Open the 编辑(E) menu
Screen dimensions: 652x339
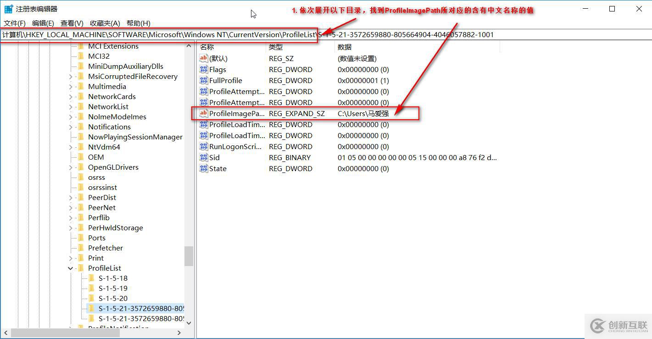pyautogui.click(x=43, y=23)
